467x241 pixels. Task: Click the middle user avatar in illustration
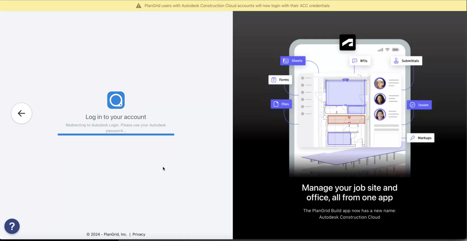point(380,99)
